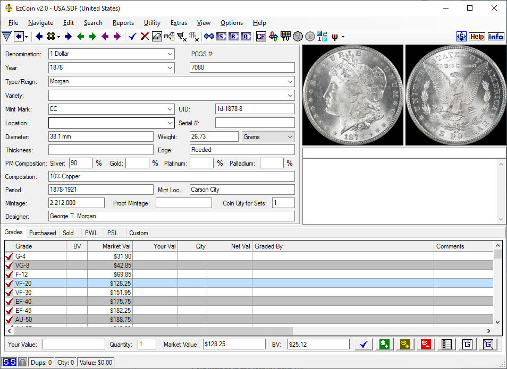
Task: Click the eraser icon in toolbar
Action: pyautogui.click(x=157, y=37)
